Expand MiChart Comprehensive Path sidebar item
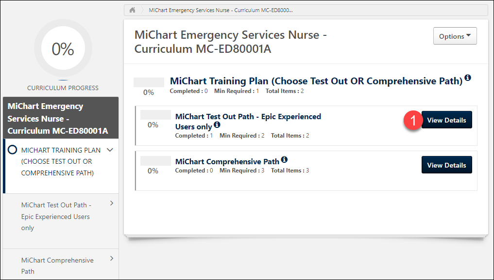 pos(112,259)
